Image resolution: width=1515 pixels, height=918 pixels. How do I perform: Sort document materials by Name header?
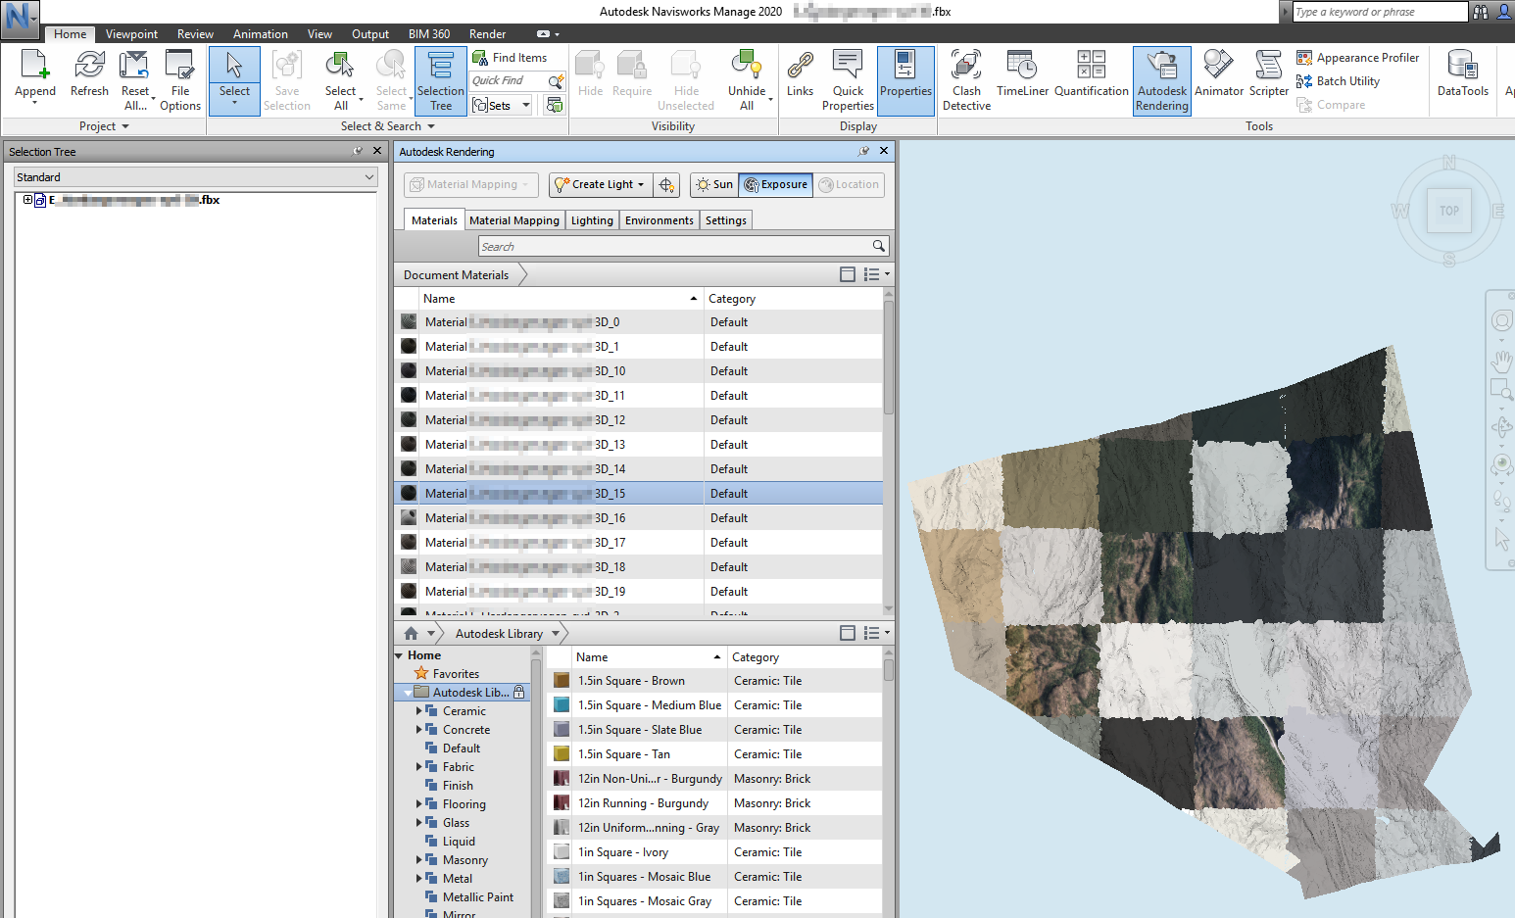click(561, 299)
